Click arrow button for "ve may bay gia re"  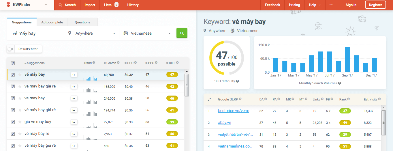(74, 87)
